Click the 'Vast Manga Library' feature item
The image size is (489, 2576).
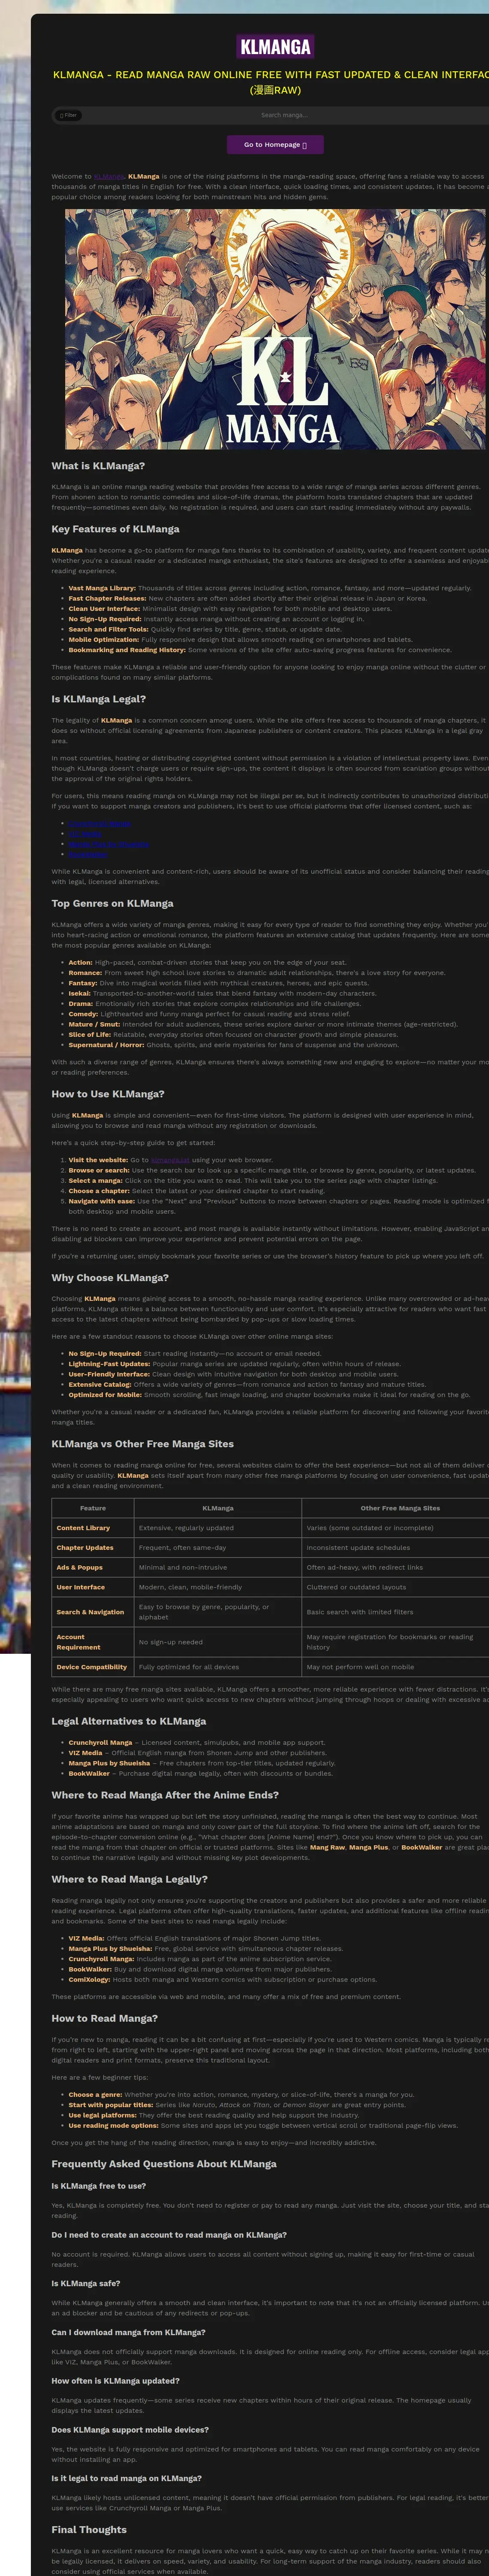click(x=270, y=588)
